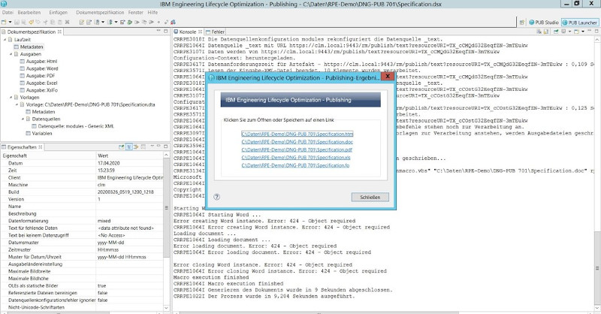Collapse the Vorlagen tree node
601x314 pixels.
[12, 96]
